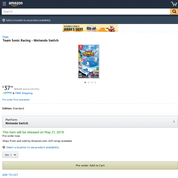Click inside the Search input field

(x=86, y=12)
